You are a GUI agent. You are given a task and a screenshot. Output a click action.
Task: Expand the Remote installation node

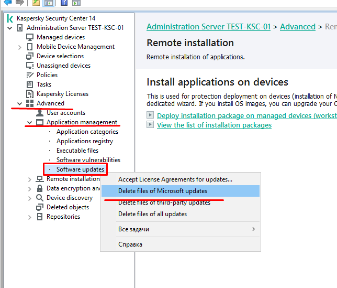tap(29, 179)
